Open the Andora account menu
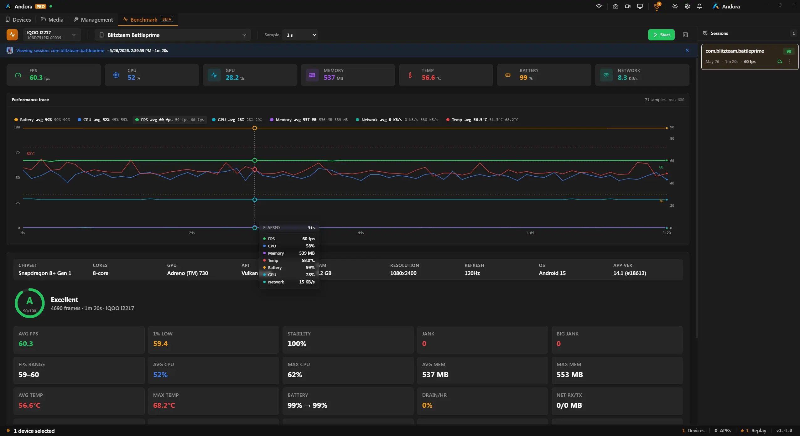800x436 pixels. (x=726, y=6)
